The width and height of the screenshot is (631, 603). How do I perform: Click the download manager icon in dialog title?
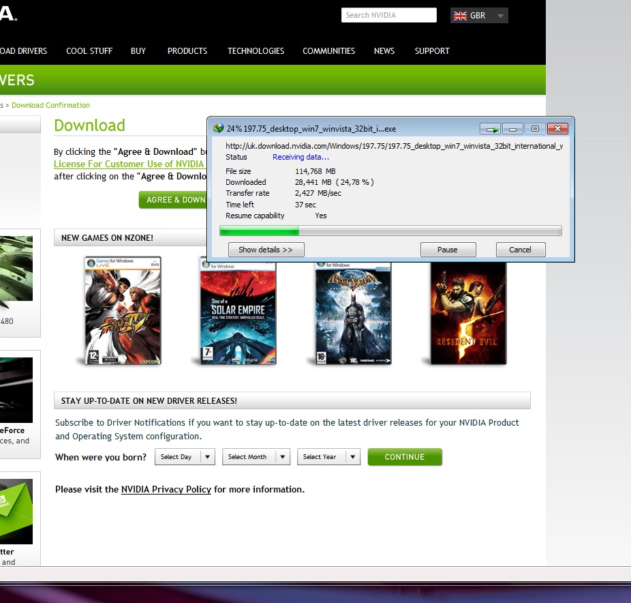[x=219, y=128]
